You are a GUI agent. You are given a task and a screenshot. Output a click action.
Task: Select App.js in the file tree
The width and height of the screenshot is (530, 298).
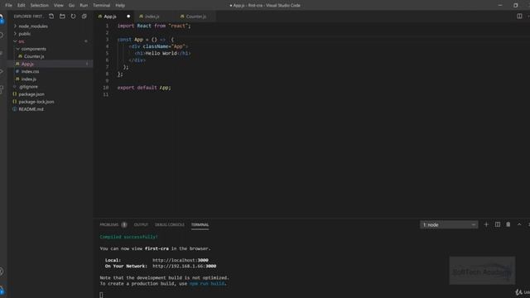point(27,64)
